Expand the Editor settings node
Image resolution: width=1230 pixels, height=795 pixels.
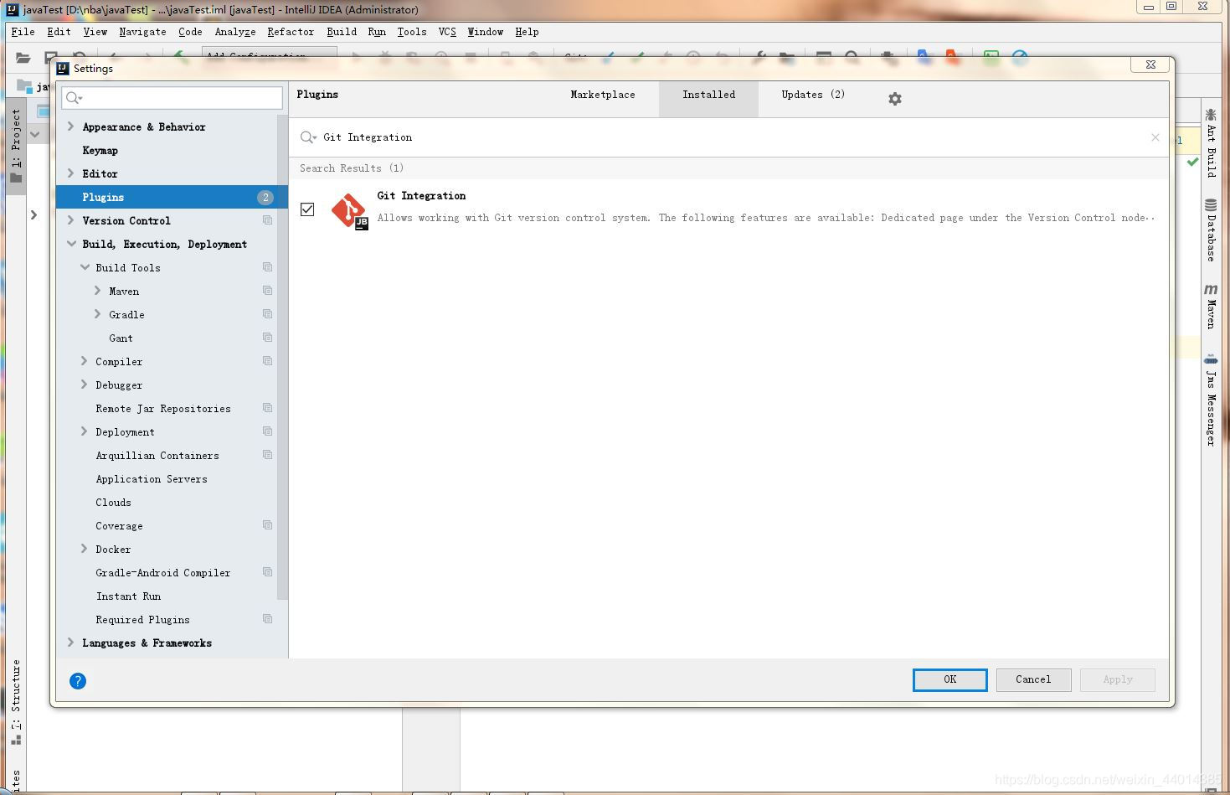pos(71,173)
